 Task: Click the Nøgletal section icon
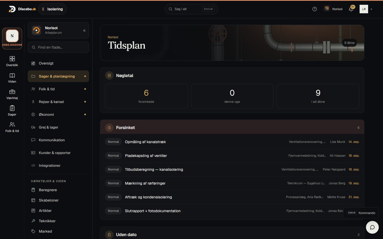109,75
